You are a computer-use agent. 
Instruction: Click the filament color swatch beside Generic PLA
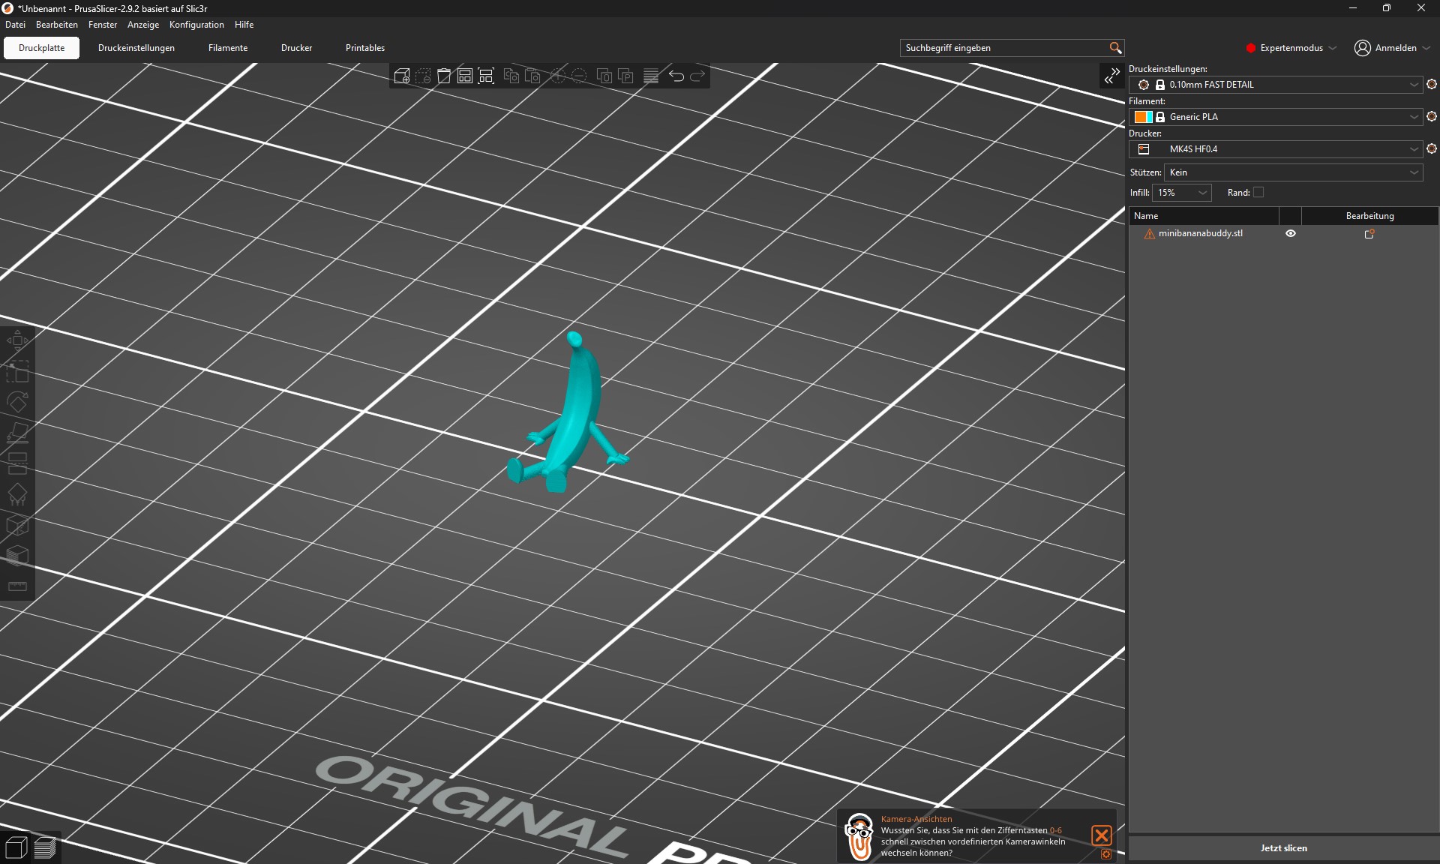[1143, 117]
